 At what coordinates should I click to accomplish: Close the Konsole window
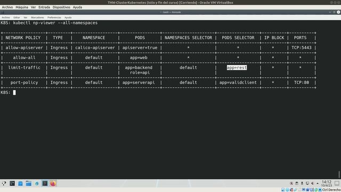[338, 12]
